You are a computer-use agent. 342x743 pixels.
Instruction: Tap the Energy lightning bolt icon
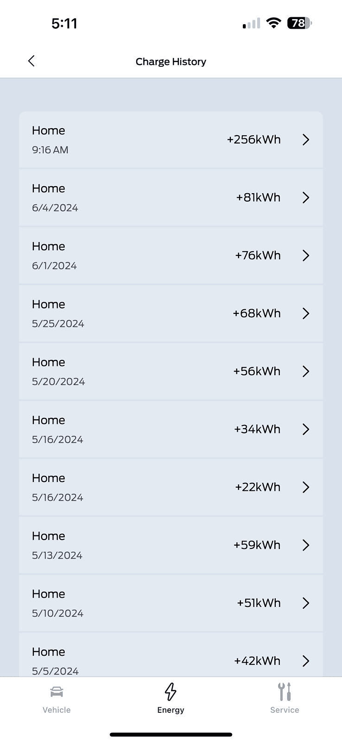[171, 691]
